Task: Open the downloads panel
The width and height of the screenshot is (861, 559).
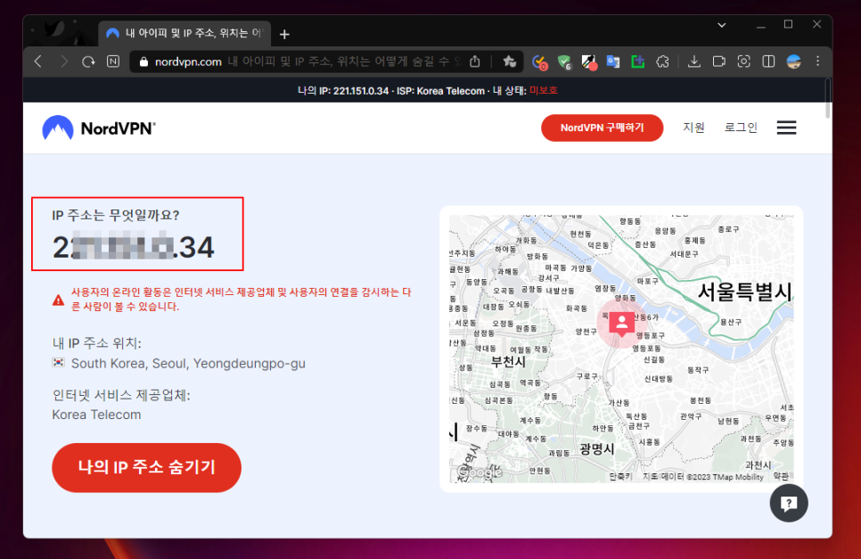Action: click(694, 62)
